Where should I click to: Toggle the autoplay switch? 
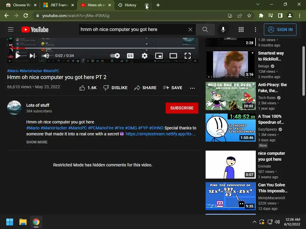115,56
